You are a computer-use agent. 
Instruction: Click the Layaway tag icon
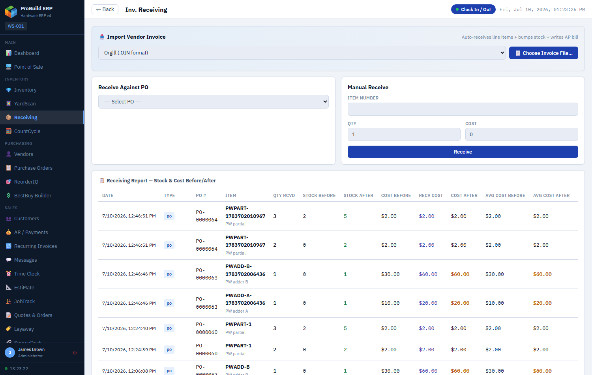pyautogui.click(x=8, y=329)
